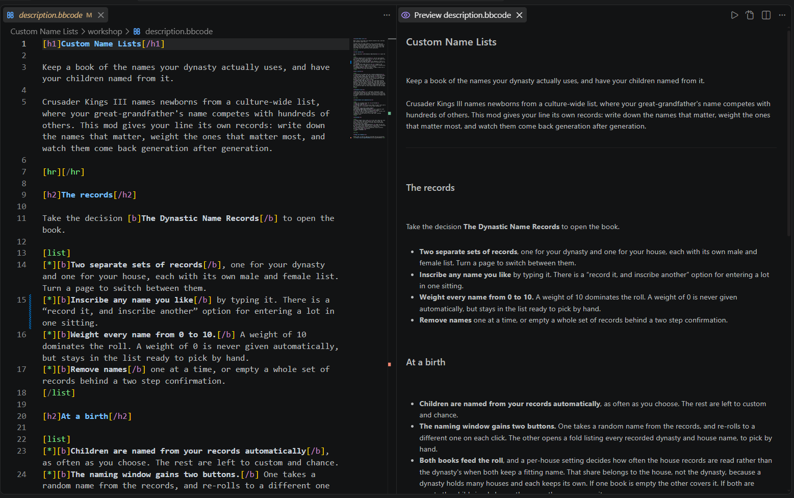Viewport: 794px width, 498px height.
Task: Click the BBCode file icon in breadcrumb
Action: point(137,32)
